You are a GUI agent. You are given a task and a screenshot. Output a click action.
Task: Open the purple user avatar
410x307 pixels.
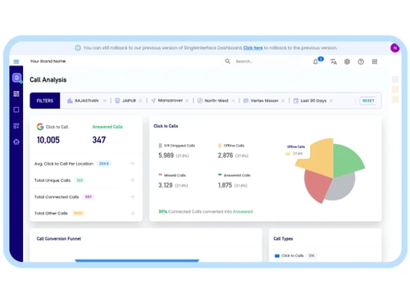point(394,48)
